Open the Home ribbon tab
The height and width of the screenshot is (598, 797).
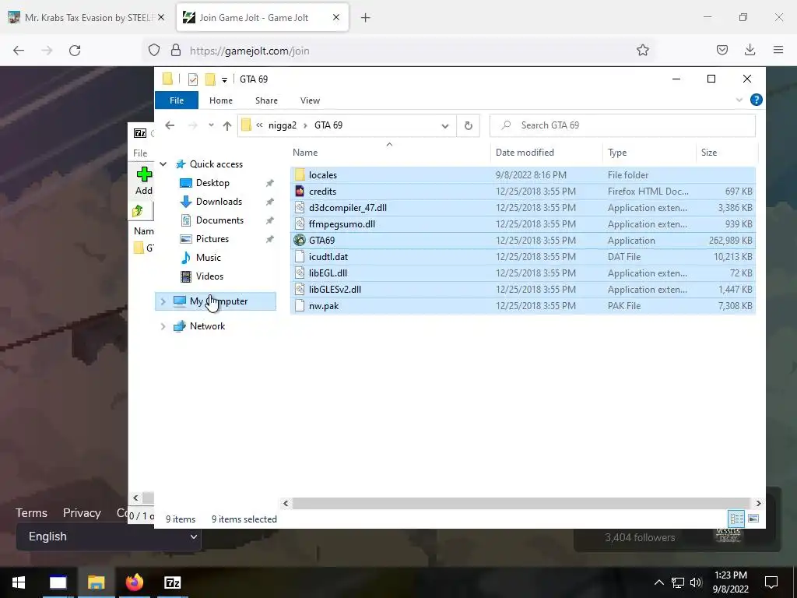point(220,100)
